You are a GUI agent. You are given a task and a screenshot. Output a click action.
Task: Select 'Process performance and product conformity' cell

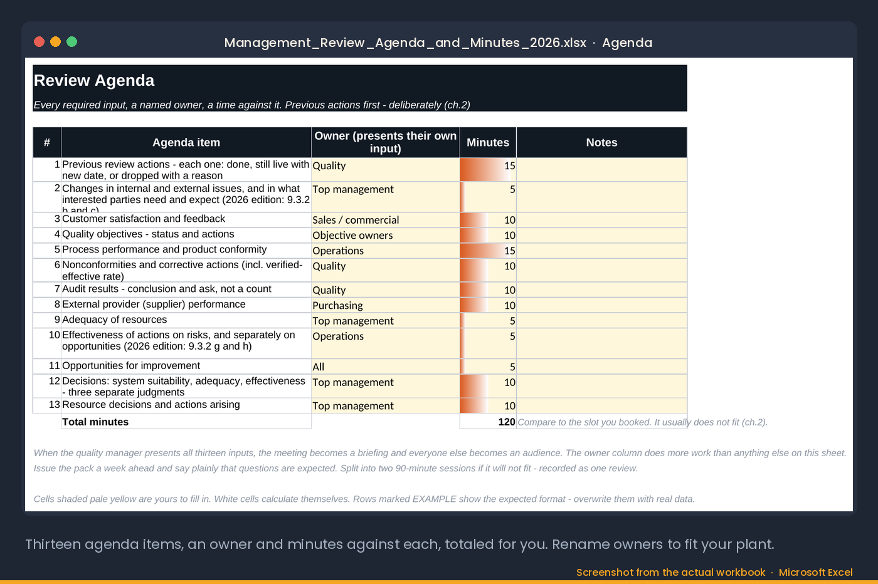[x=186, y=251]
